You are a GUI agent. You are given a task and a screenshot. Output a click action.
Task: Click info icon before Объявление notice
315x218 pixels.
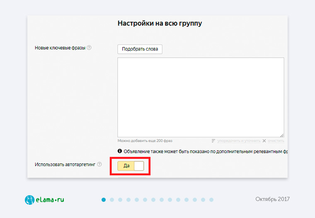120,151
